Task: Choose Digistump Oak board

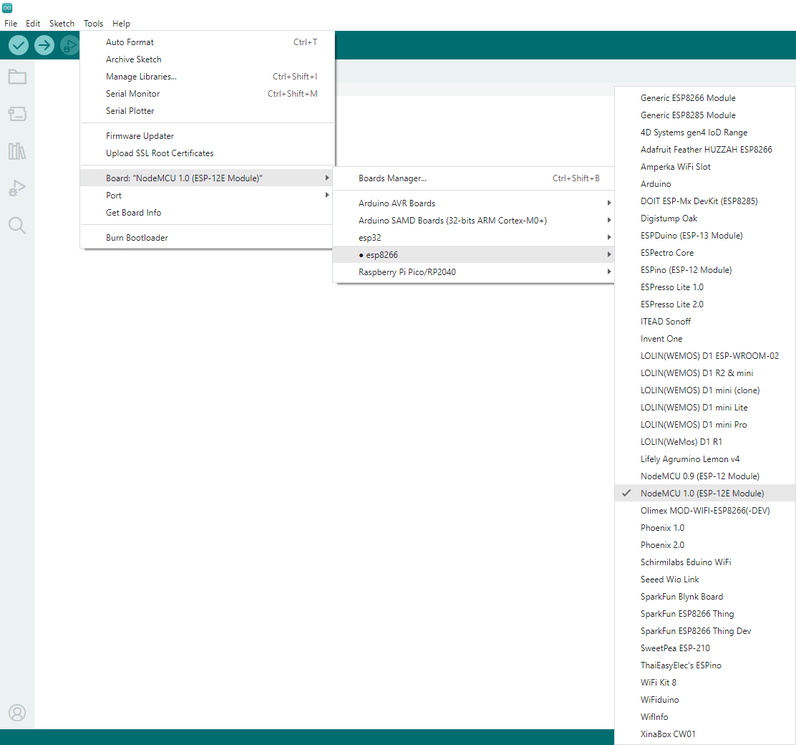Action: 705,218
